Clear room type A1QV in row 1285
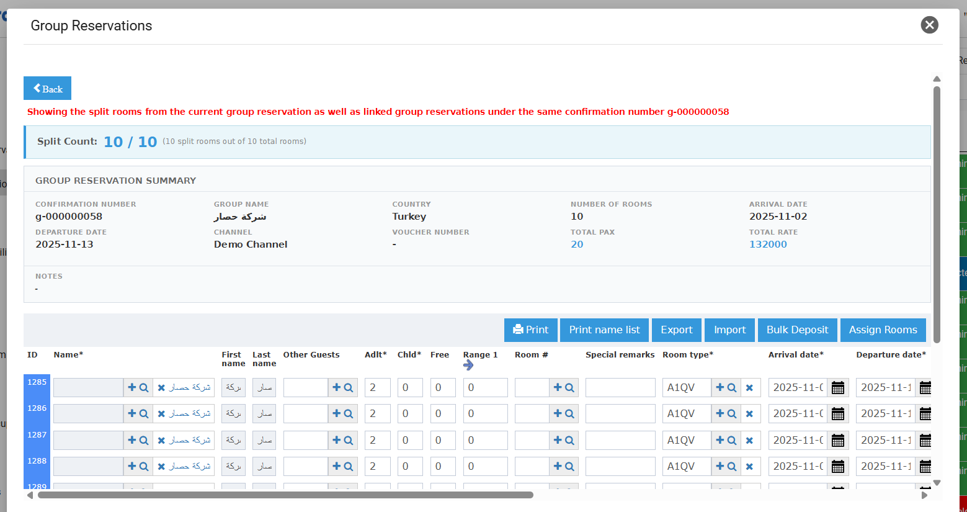 [749, 387]
